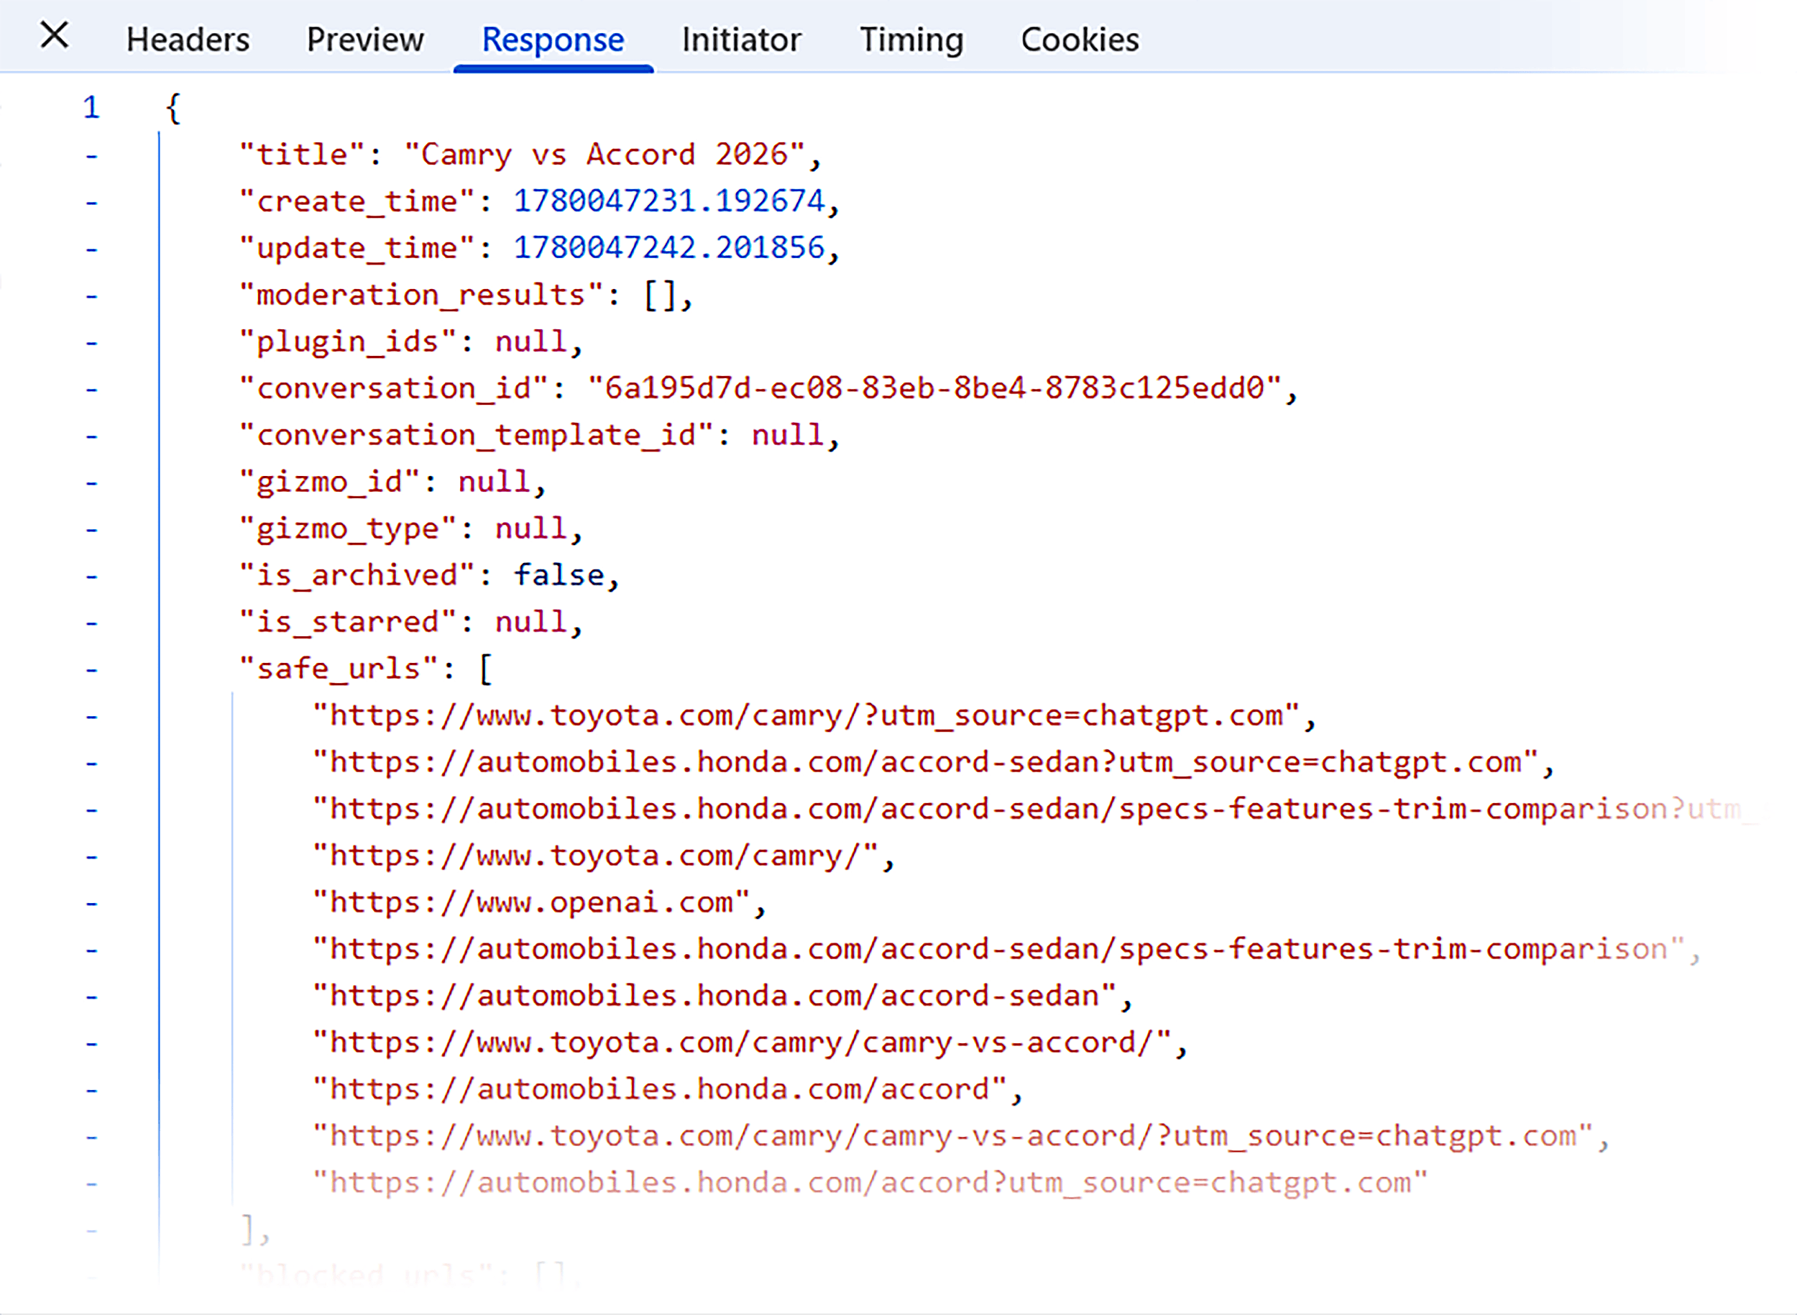Click the "plugin_ids" key
This screenshot has height=1315, width=1797.
(x=348, y=342)
